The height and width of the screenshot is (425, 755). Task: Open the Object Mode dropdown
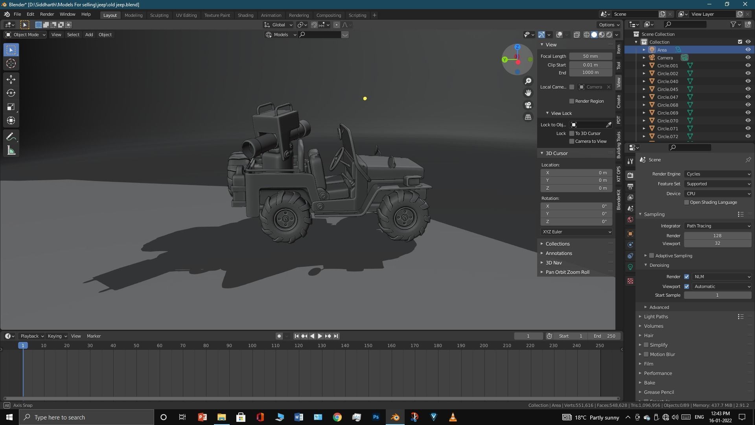click(x=25, y=35)
